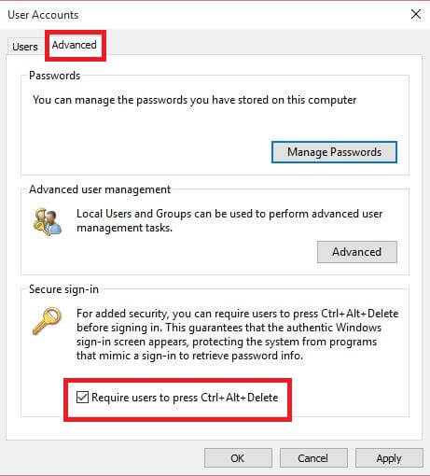
Task: Apply the current settings
Action: 389,458
